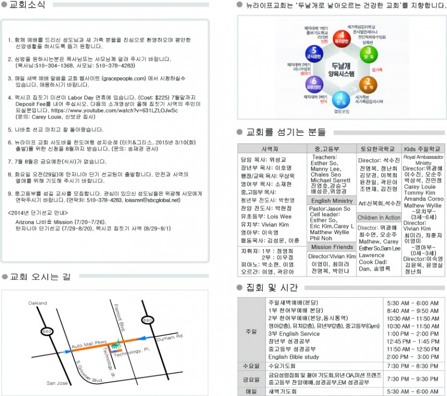Image resolution: width=447 pixels, height=396 pixels.
Task: Select the red sphere numbered 4 제자훈련
Action: 342,38
